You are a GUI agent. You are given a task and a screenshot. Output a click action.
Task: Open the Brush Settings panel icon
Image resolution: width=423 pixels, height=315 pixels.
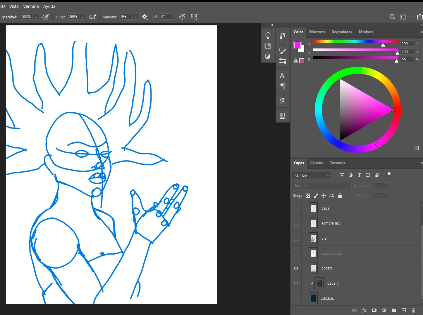pos(282,61)
